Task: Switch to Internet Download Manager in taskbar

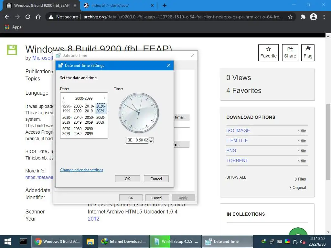Action: pos(123,242)
